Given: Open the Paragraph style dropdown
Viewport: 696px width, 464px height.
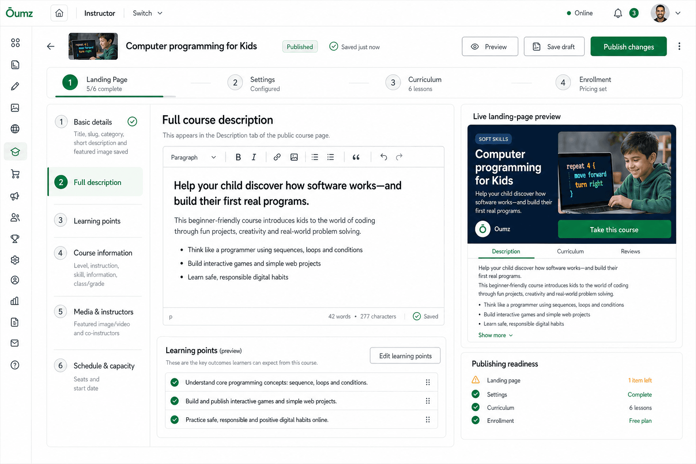Looking at the screenshot, I should tap(193, 157).
